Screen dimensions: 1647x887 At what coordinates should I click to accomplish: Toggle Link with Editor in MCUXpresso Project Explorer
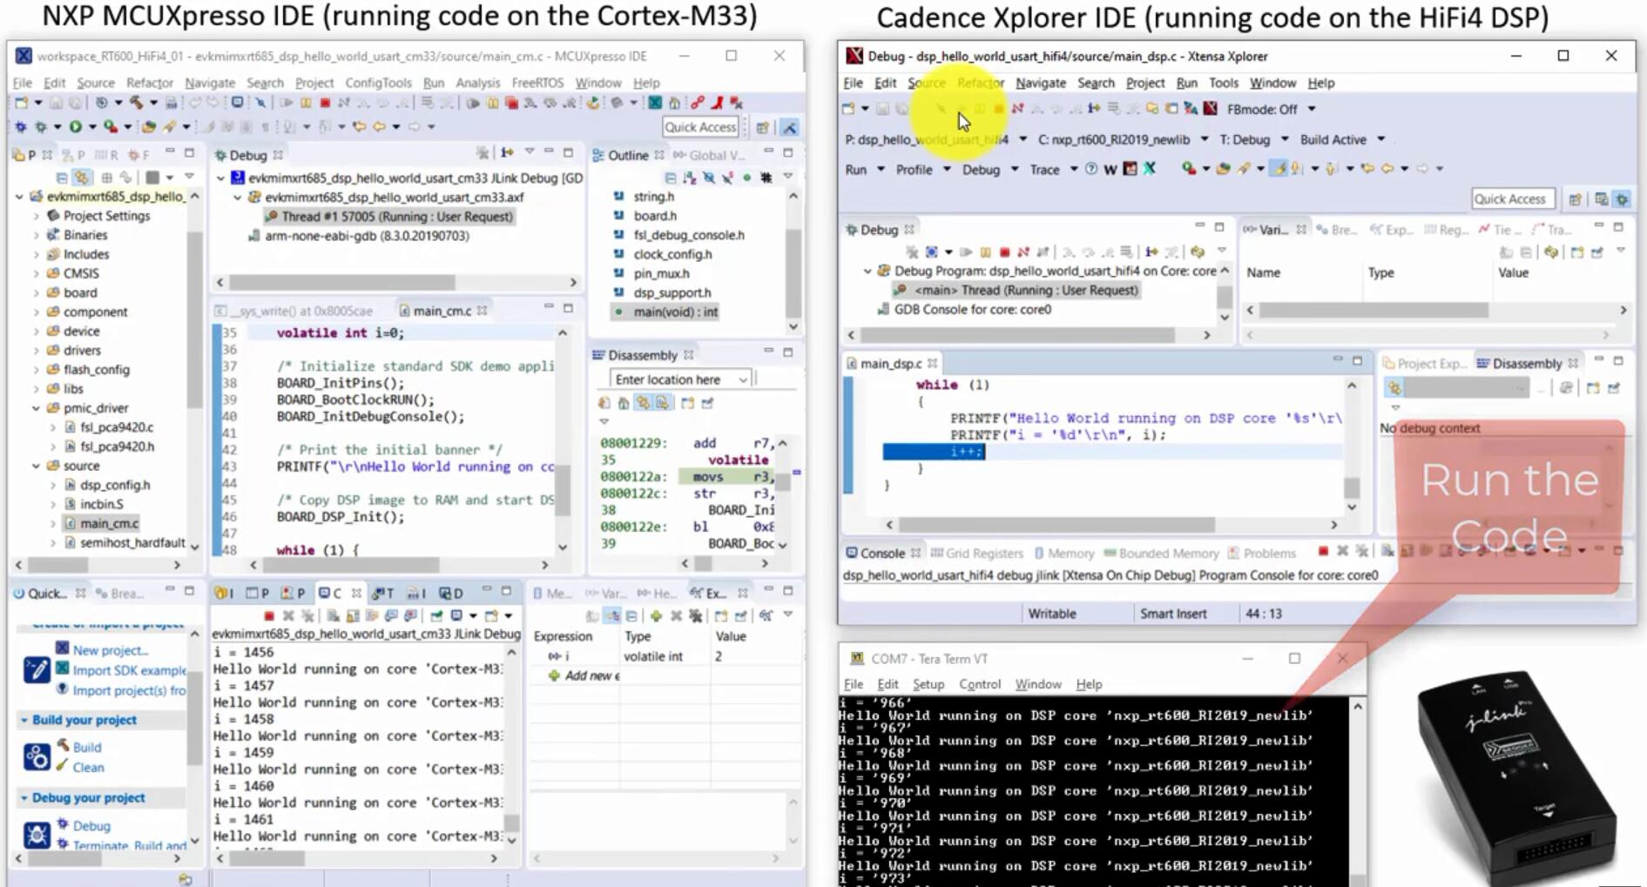coord(82,178)
